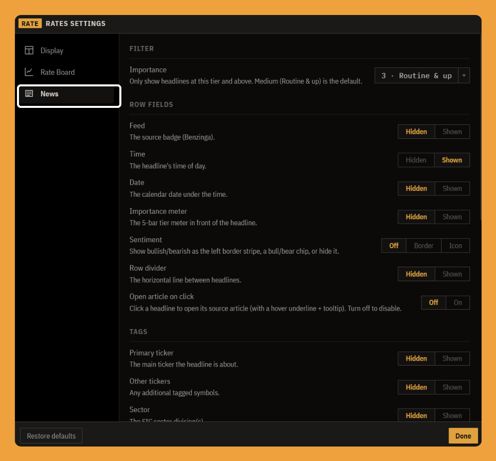
Task: Click the 'Importance meter' label
Action: point(158,211)
